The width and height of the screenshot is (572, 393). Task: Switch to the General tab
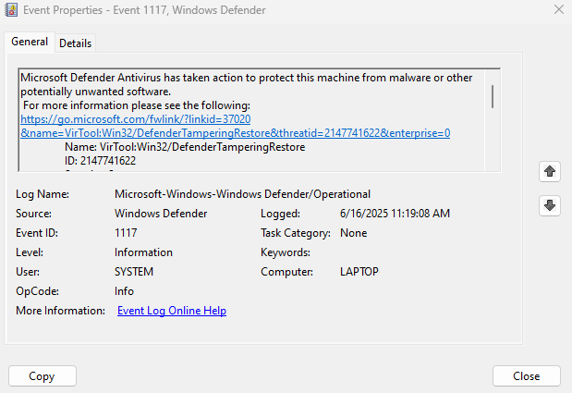(30, 42)
